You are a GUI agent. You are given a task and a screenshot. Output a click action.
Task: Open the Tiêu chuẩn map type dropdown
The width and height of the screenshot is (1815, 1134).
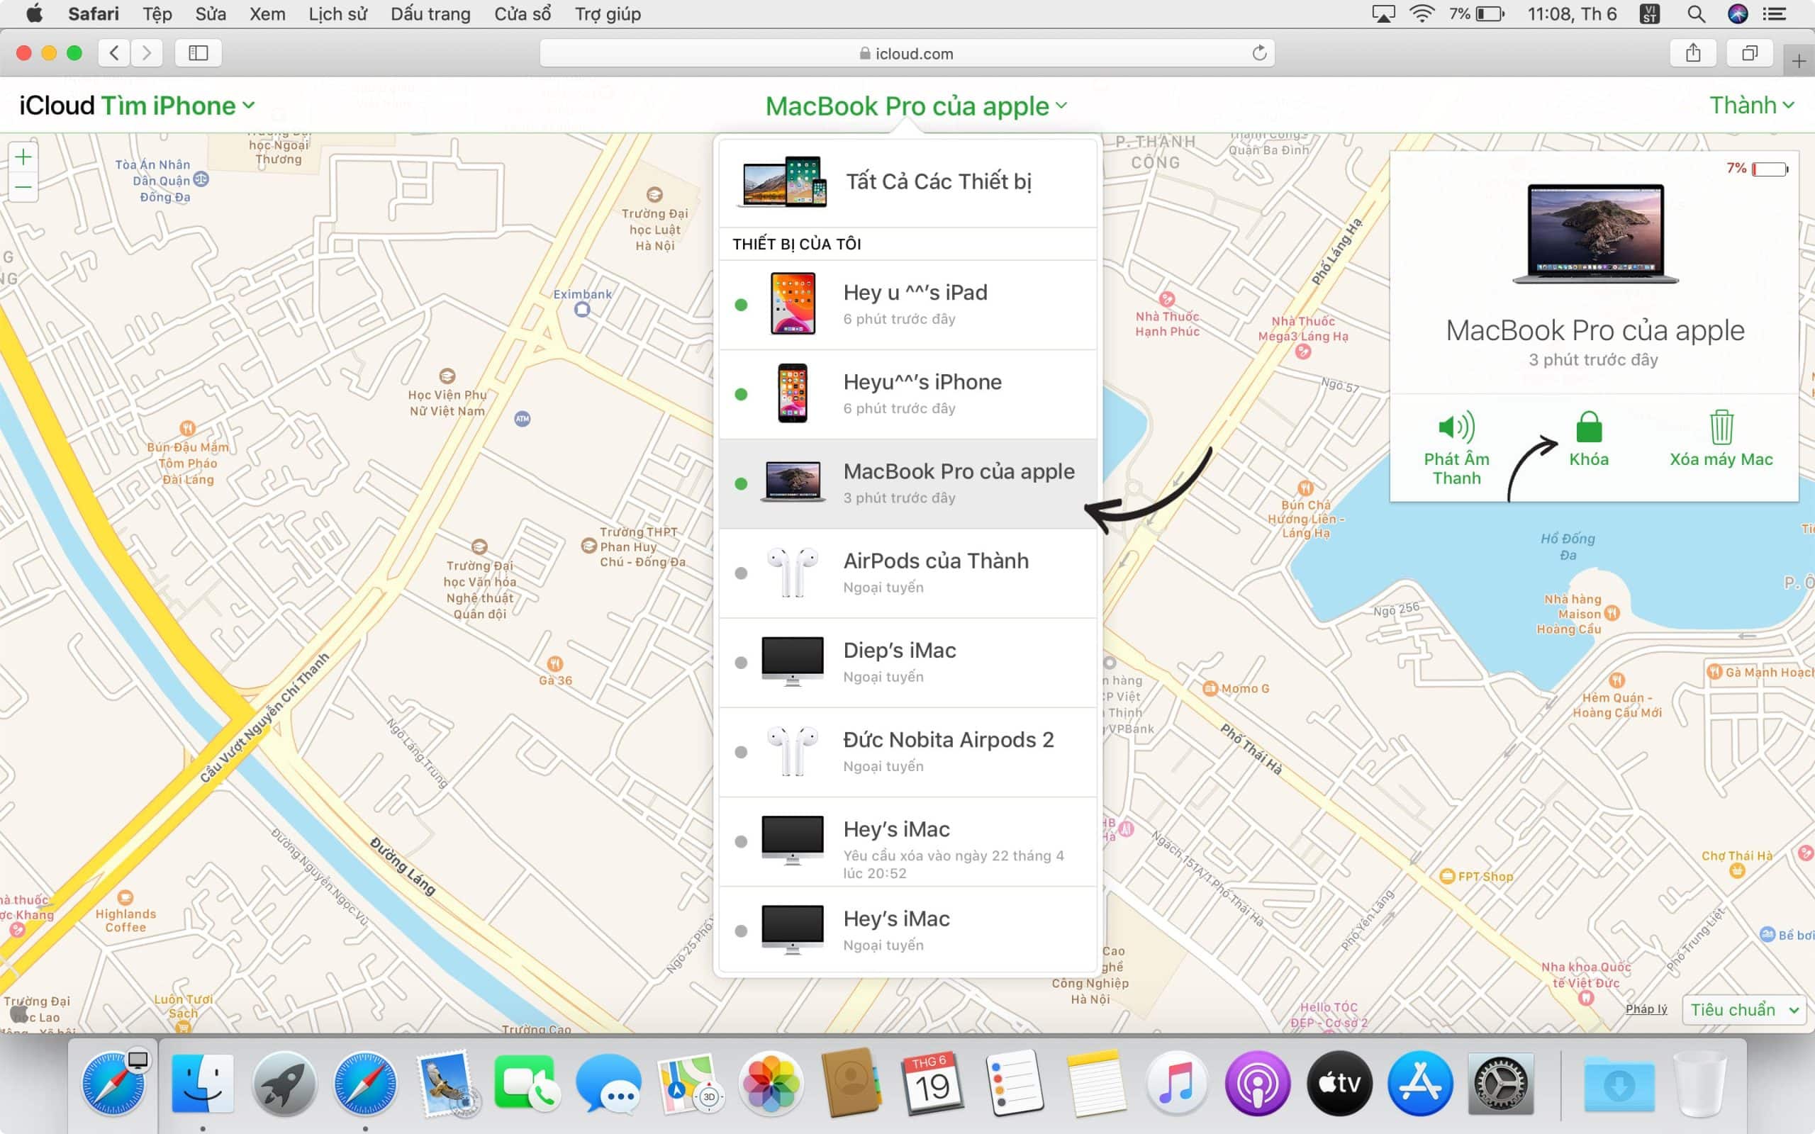pos(1744,1009)
